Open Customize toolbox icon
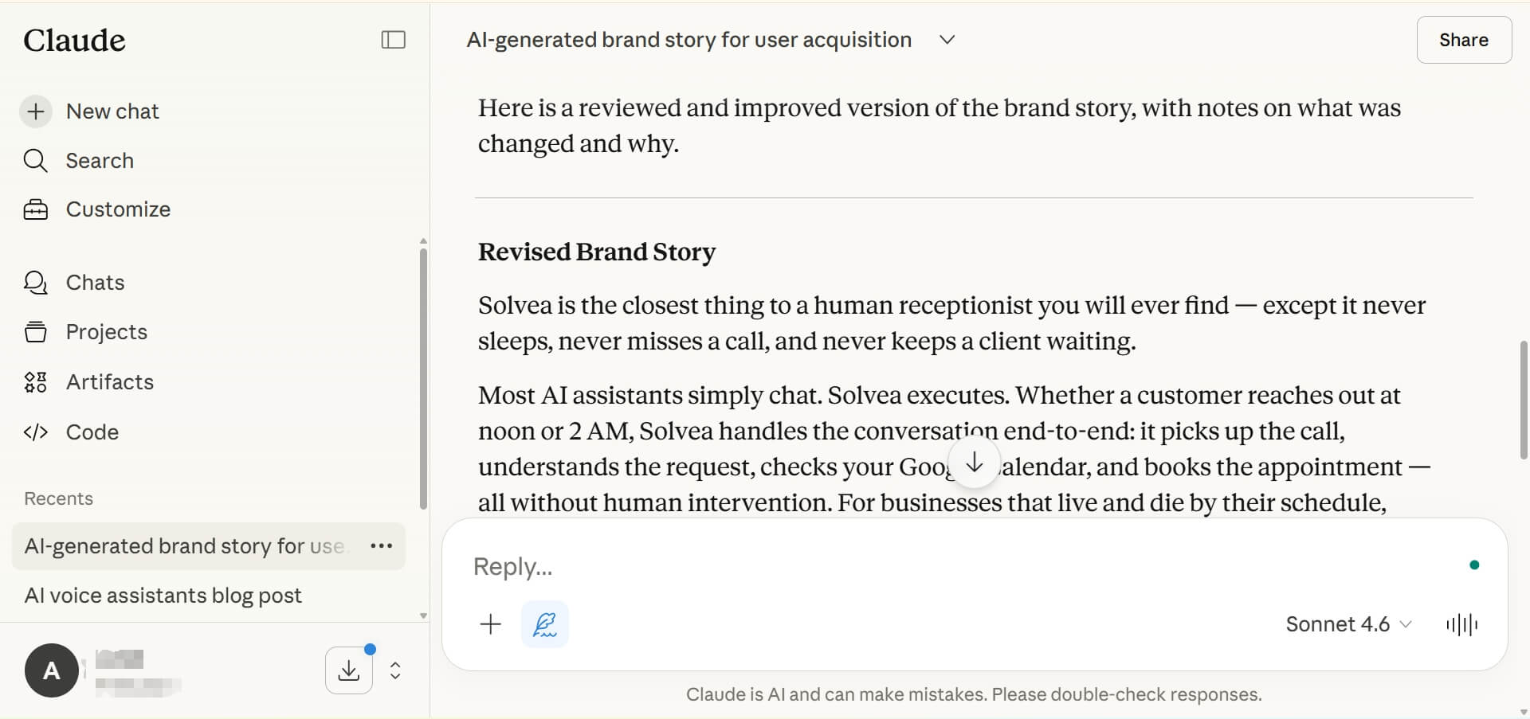The image size is (1530, 719). click(x=35, y=209)
